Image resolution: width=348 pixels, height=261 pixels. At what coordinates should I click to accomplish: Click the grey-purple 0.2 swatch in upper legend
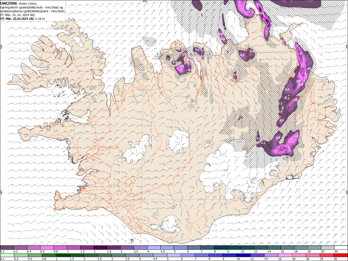point(7,248)
